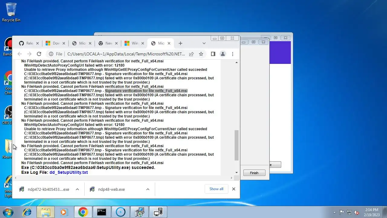Open dd_SetupUtility.txt log link
Image resolution: width=387 pixels, height=218 pixels.
pos(69,172)
